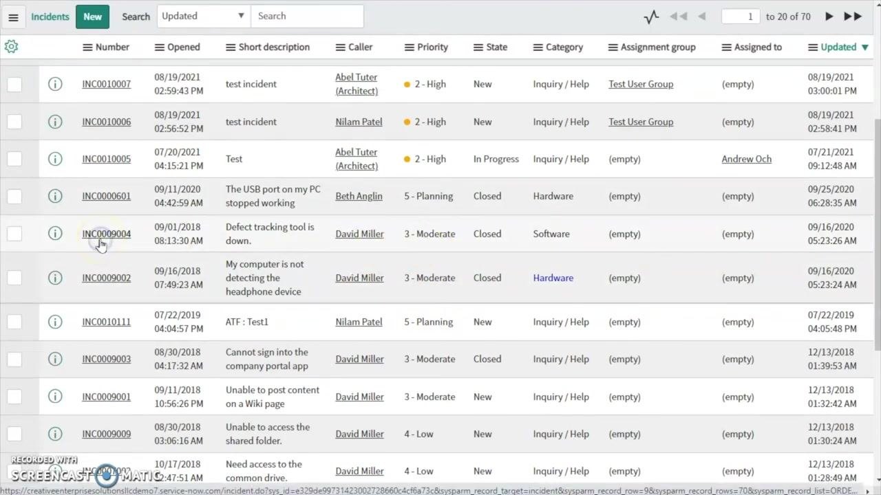Screen dimensions: 881x495
Task: Preview record info icon for INC0010006
Action: [x=55, y=122]
